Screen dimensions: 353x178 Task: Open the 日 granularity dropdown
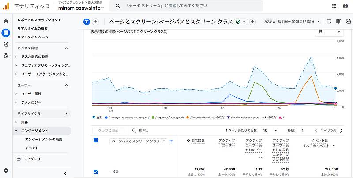click(x=329, y=32)
